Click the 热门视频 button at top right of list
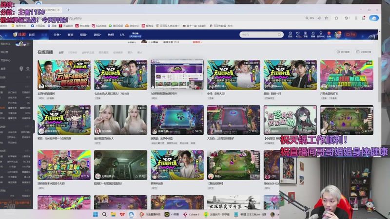This screenshot has height=219, width=390. [x=343, y=52]
